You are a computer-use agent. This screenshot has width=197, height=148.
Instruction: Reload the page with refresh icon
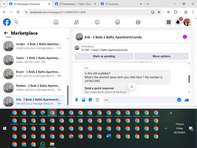click(18, 12)
